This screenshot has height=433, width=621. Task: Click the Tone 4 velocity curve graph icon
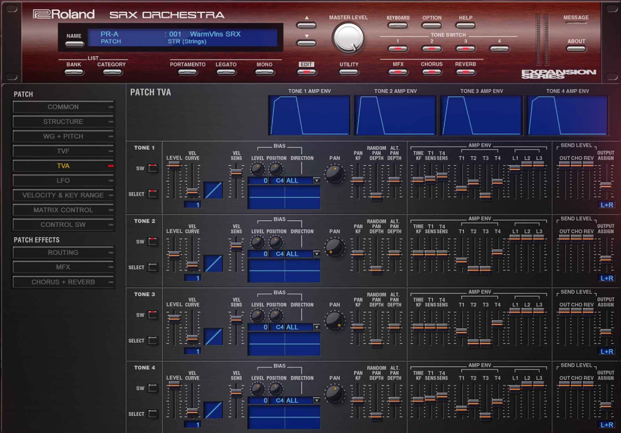pyautogui.click(x=213, y=410)
